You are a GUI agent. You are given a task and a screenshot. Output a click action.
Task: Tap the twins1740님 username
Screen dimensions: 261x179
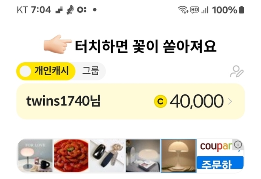click(x=64, y=101)
